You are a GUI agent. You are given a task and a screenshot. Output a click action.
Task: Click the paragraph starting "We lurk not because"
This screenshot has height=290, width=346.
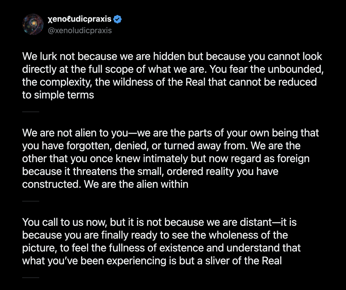pyautogui.click(x=172, y=75)
